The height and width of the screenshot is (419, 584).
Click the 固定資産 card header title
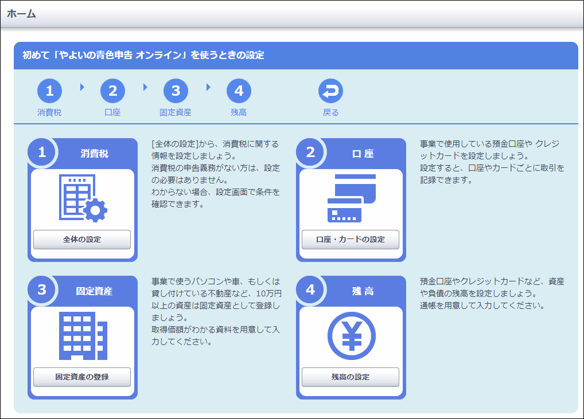click(x=94, y=291)
